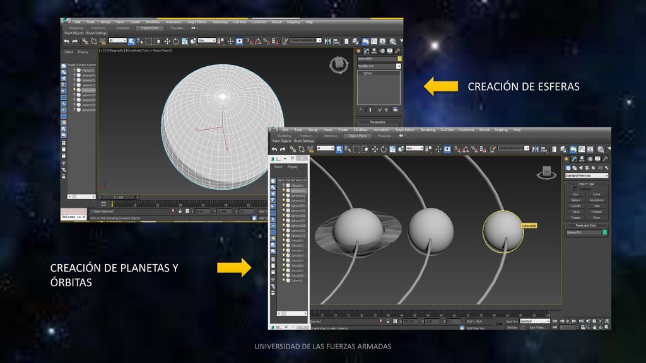Click the GeoSphere button in front window
Screen dimensions: 646x363
(x=596, y=200)
